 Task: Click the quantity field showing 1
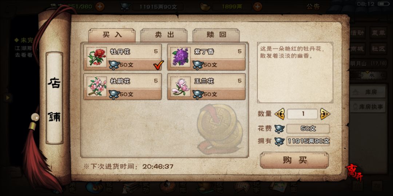coord(302,114)
